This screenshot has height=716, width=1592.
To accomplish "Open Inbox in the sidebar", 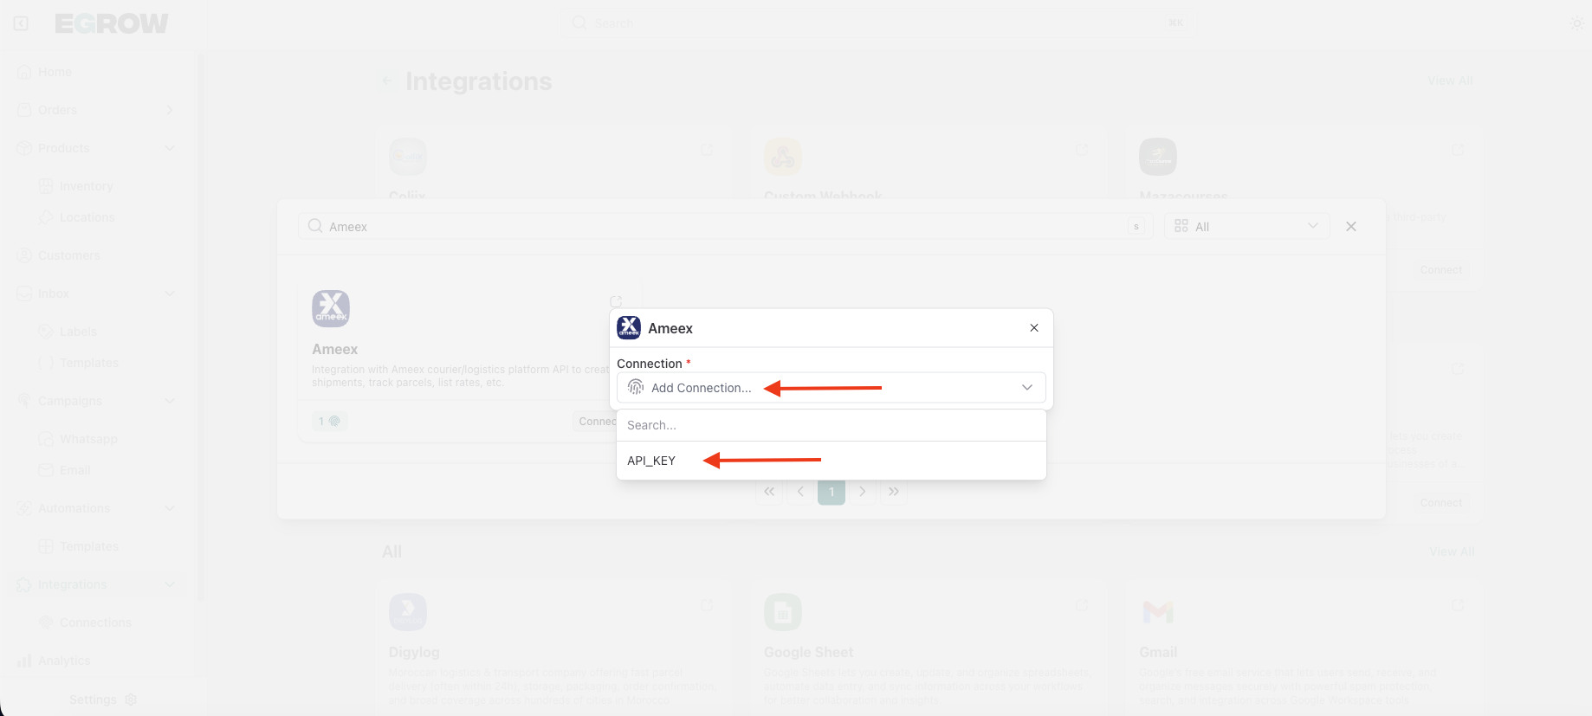I will 53,293.
